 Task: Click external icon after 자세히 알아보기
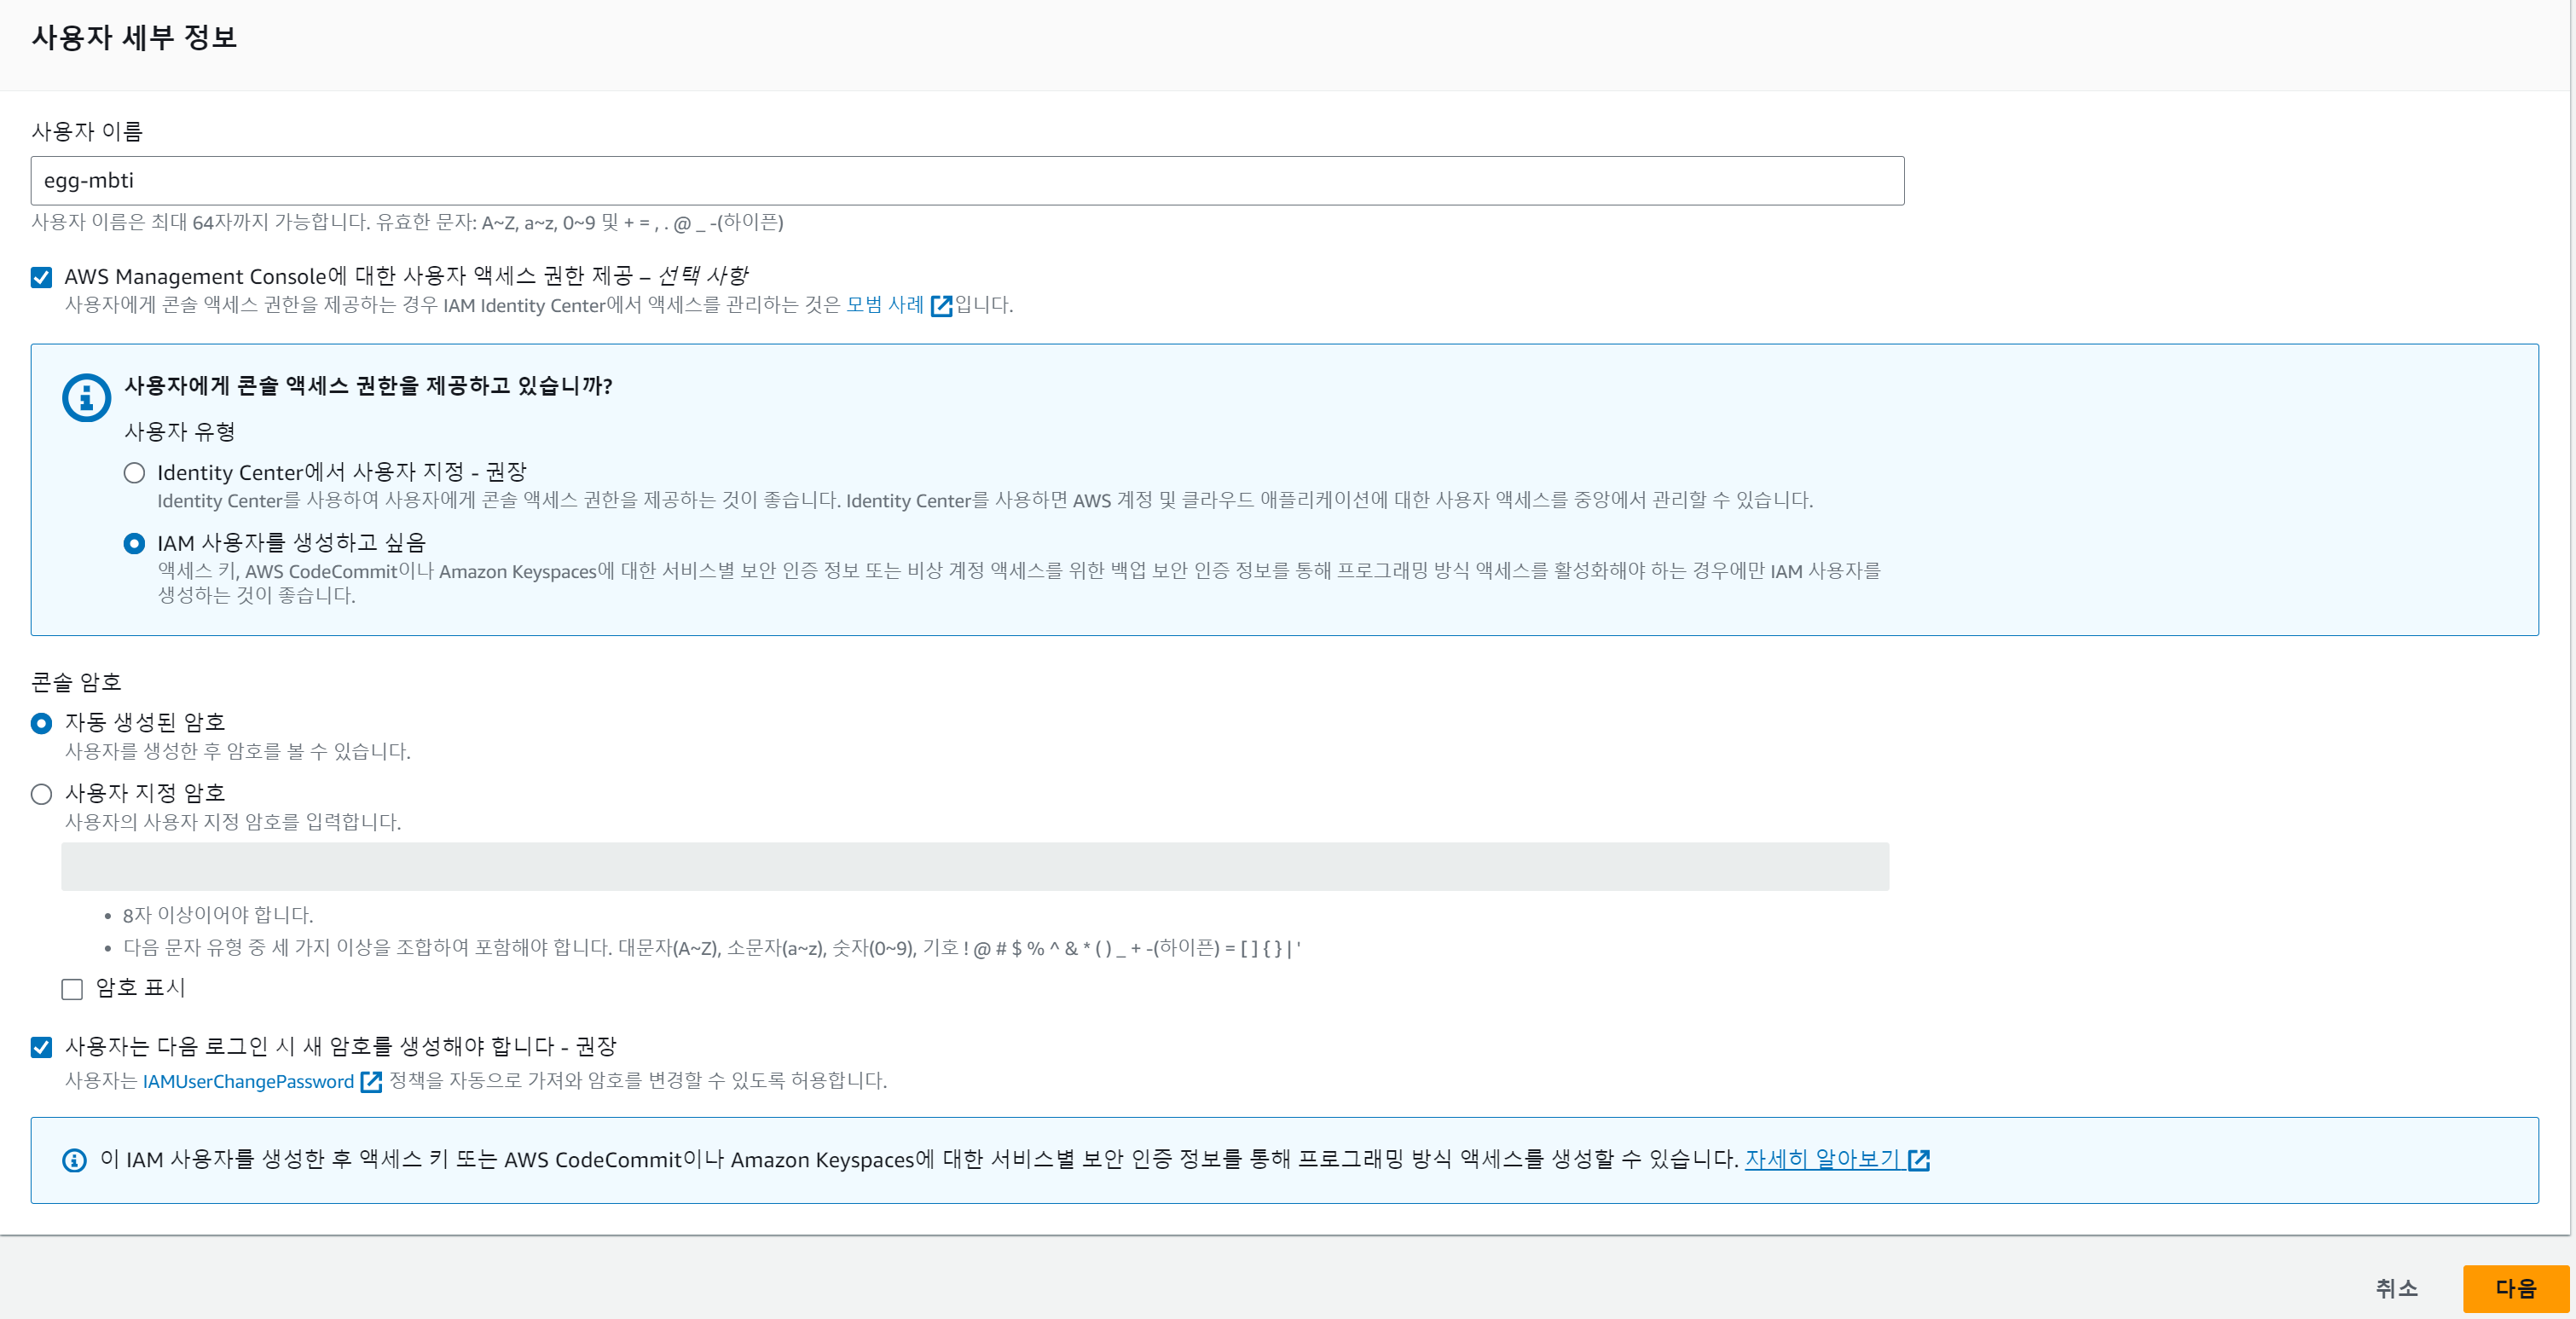click(x=1919, y=1160)
